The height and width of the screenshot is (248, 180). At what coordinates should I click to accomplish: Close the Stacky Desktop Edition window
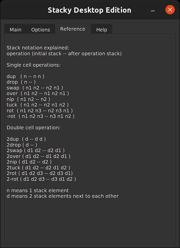170,10
